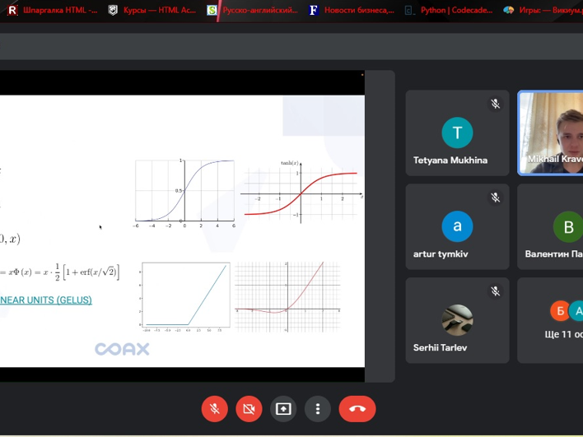Click Serhii Tarlev's profile picture

(457, 320)
